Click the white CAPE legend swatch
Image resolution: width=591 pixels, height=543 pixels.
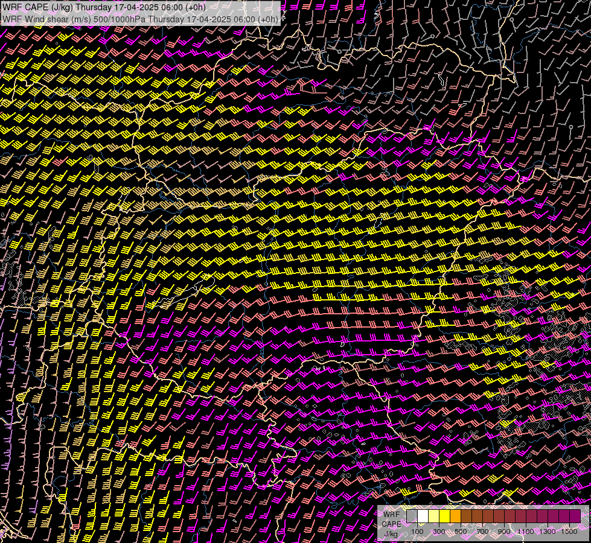tap(423, 516)
